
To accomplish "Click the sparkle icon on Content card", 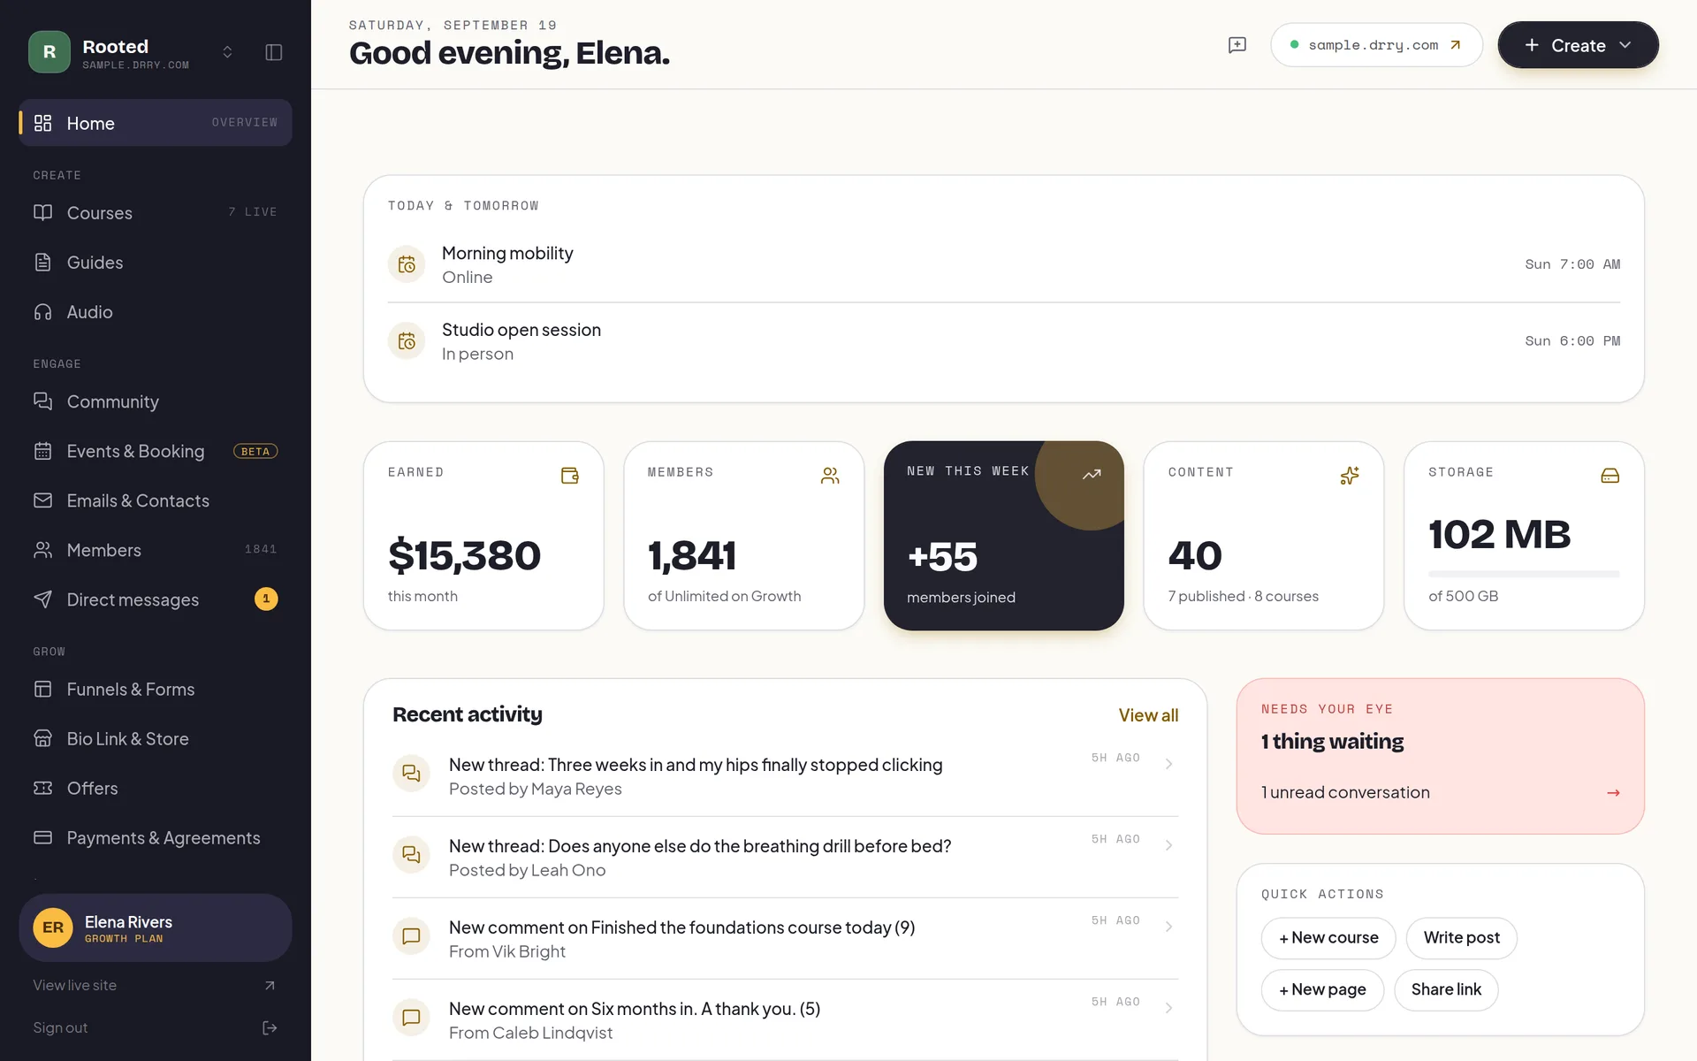I will point(1350,476).
